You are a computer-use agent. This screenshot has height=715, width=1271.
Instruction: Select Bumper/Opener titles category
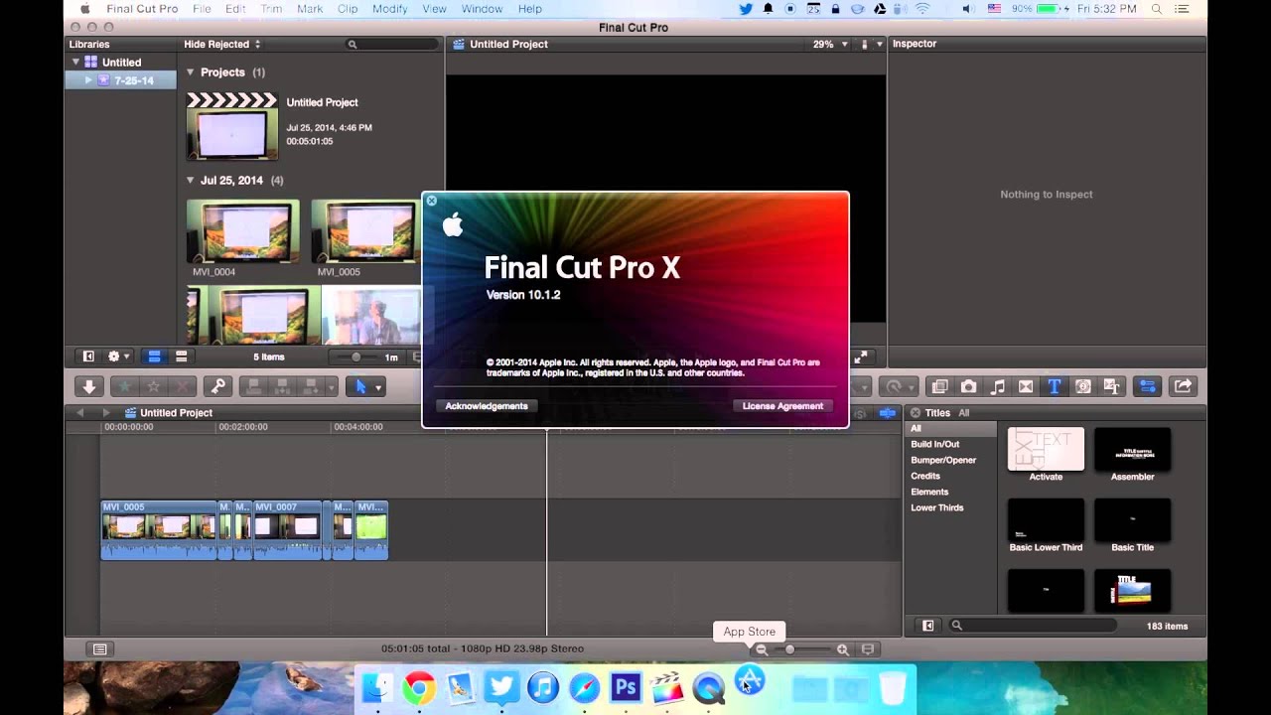click(x=943, y=460)
